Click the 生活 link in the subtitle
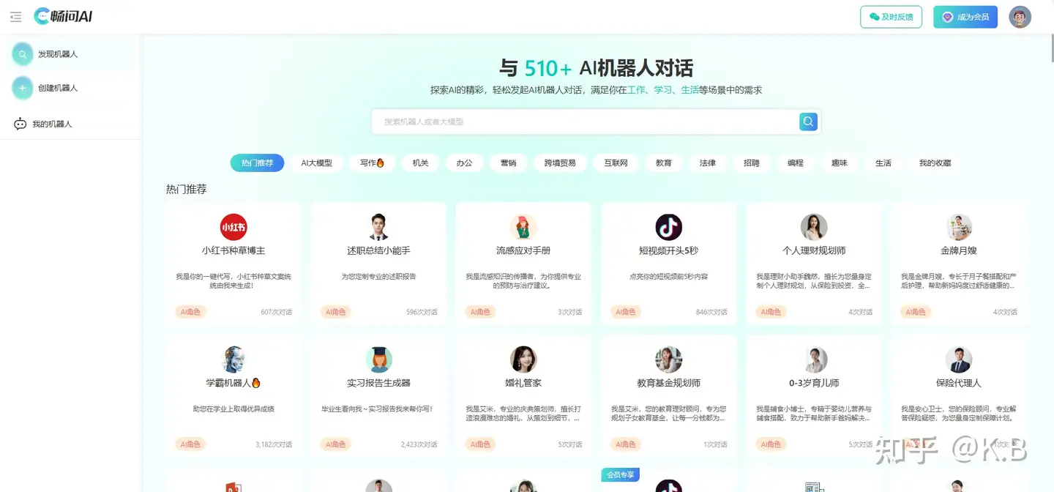The width and height of the screenshot is (1054, 492). coord(689,90)
